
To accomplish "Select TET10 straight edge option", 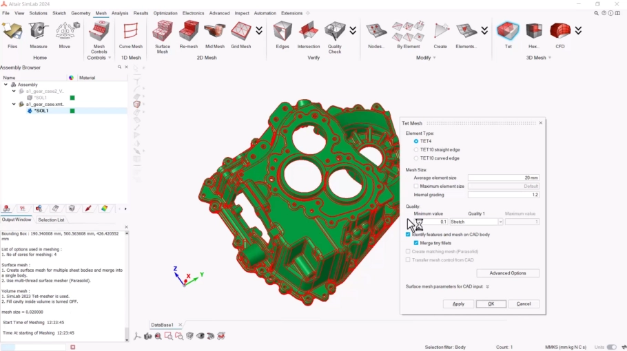I will pos(416,150).
